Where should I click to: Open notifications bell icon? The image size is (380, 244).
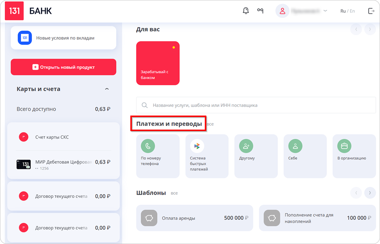[x=246, y=11]
